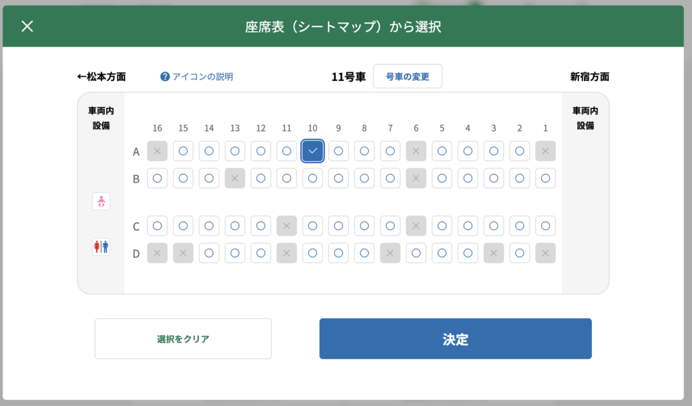
Task: Click unavailable seat 11C
Action: [x=287, y=226]
